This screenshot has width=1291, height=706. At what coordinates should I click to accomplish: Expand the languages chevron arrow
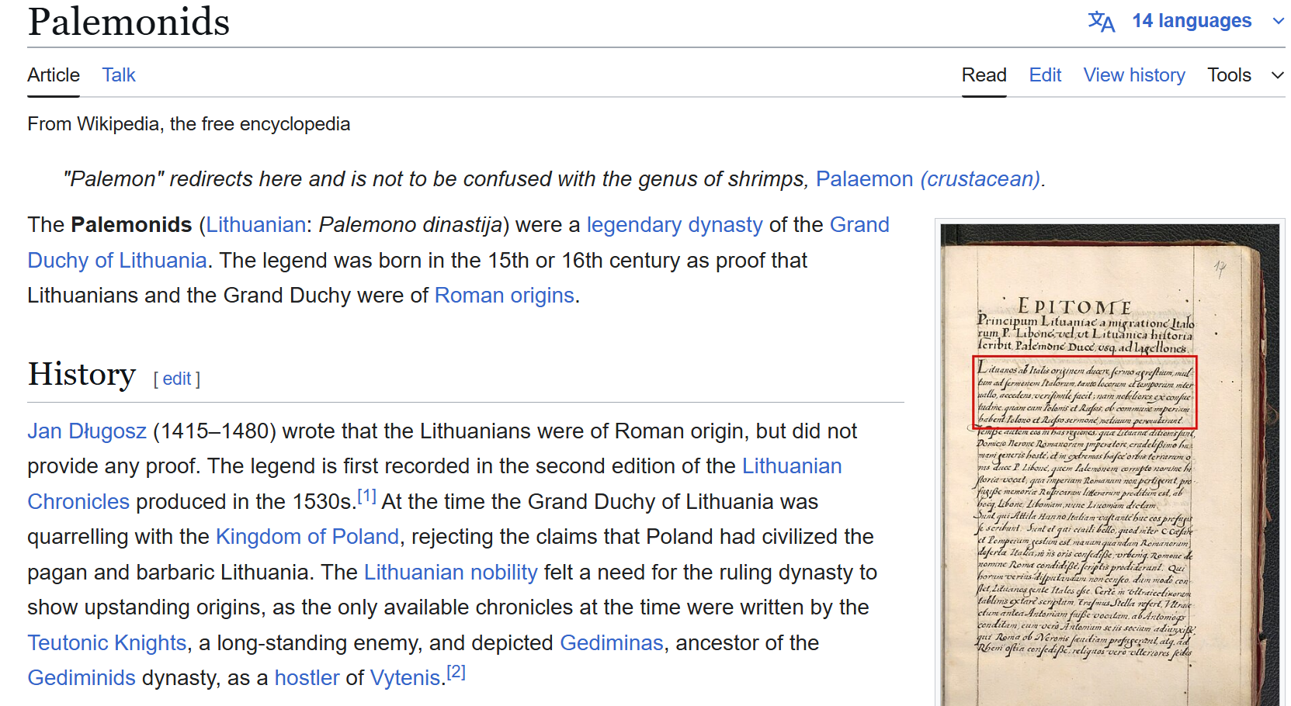click(1278, 21)
